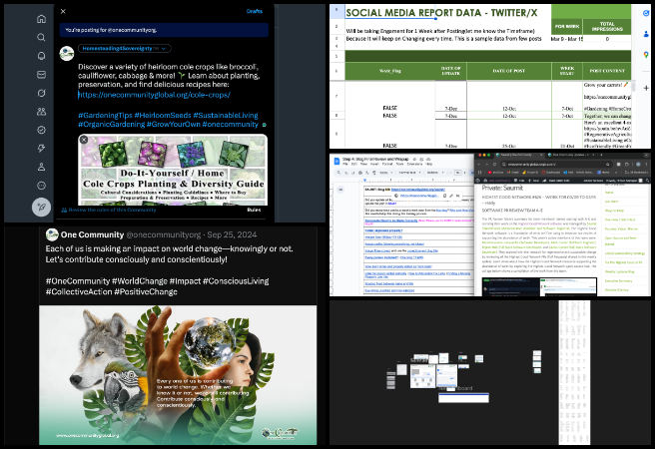Open Profile person icon in the X sidebar
Image resolution: width=655 pixels, height=449 pixels.
pyautogui.click(x=41, y=167)
